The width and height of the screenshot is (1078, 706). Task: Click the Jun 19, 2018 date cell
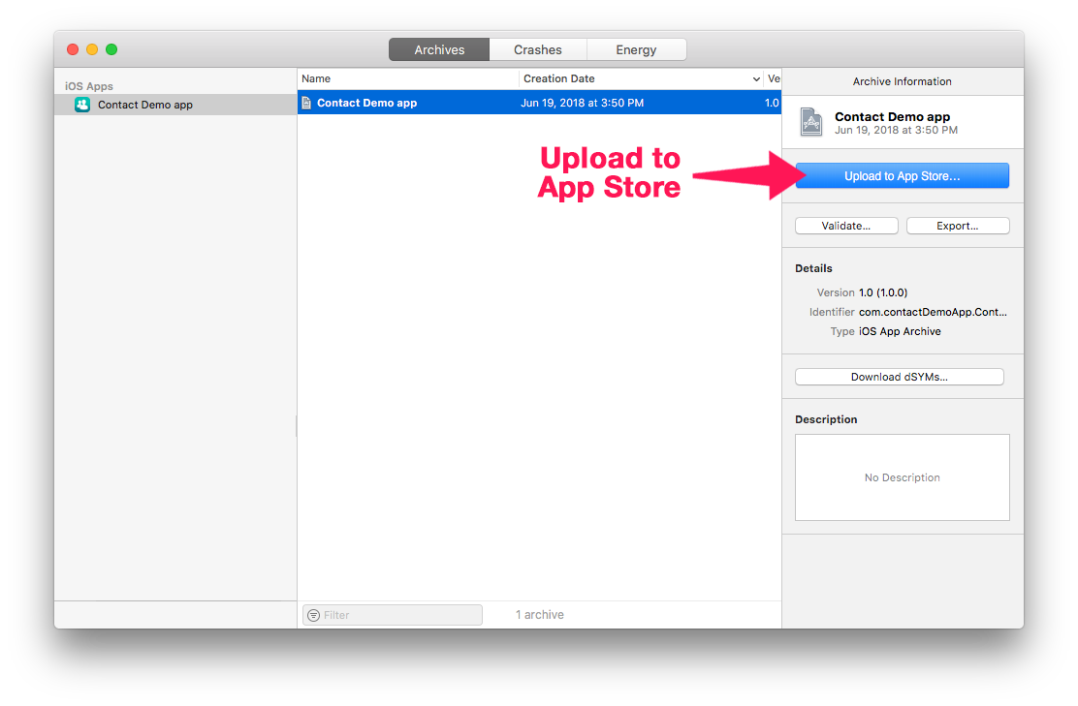pos(583,103)
